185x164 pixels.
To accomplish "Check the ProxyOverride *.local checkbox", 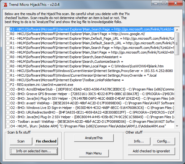I will pyautogui.click(x=8, y=75).
